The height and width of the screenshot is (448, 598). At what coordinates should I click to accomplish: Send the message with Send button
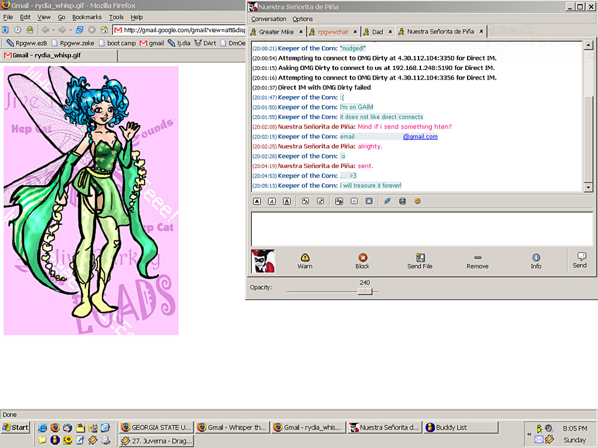(x=579, y=260)
